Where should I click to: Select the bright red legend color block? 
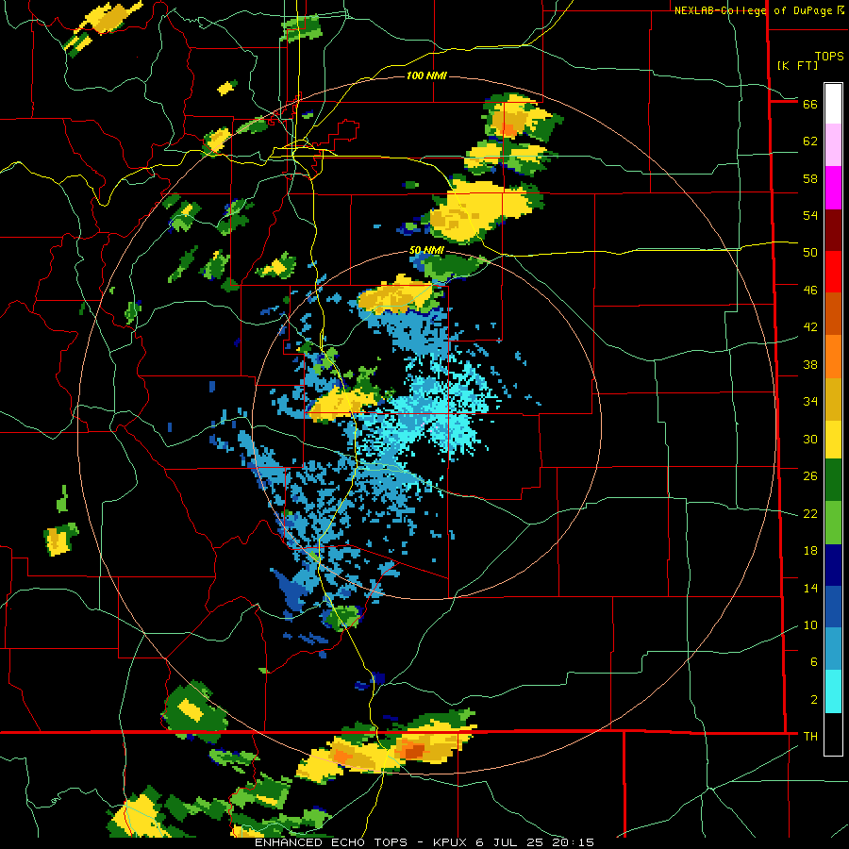(833, 272)
